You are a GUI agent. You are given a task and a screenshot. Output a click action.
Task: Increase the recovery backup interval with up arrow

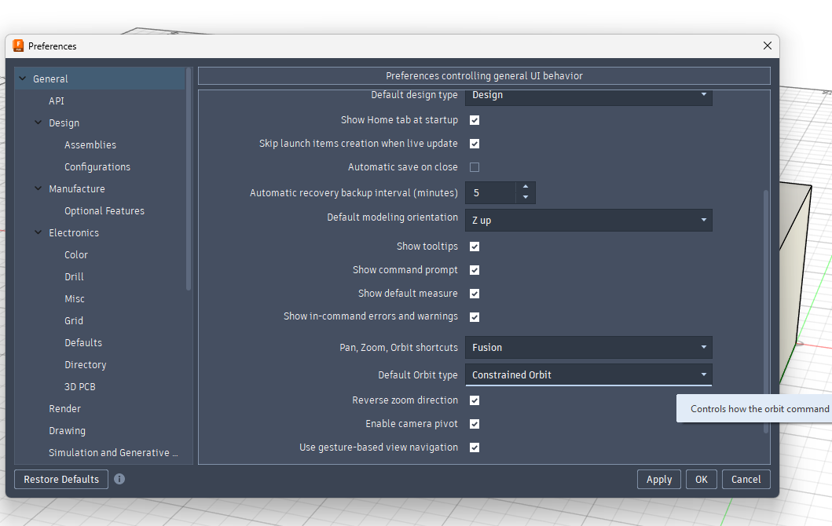[526, 188]
